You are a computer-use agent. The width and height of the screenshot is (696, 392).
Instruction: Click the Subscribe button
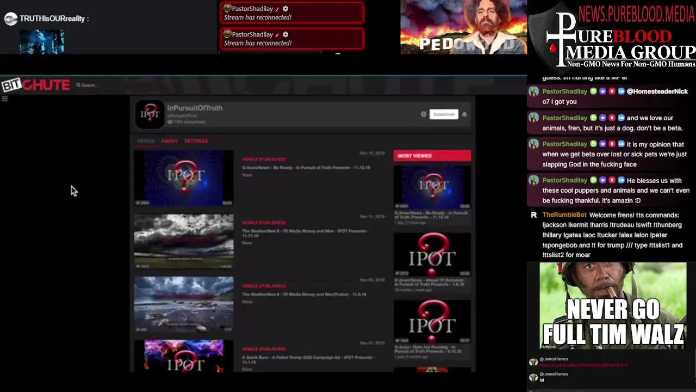pos(444,114)
